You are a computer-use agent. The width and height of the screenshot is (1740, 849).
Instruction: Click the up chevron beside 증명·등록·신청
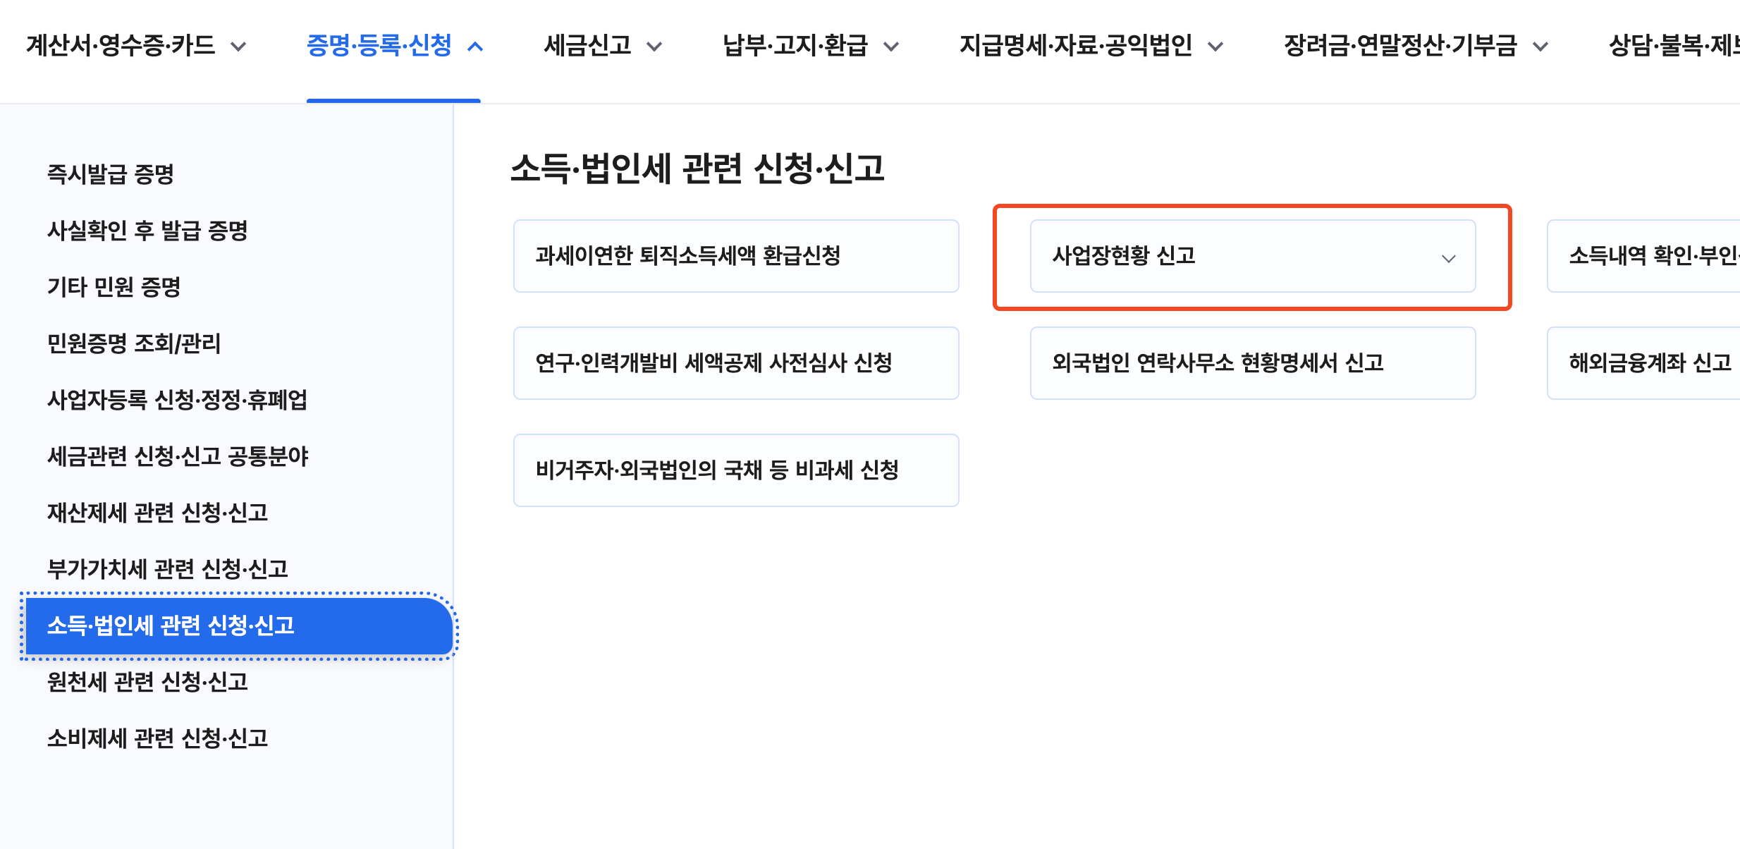click(476, 47)
